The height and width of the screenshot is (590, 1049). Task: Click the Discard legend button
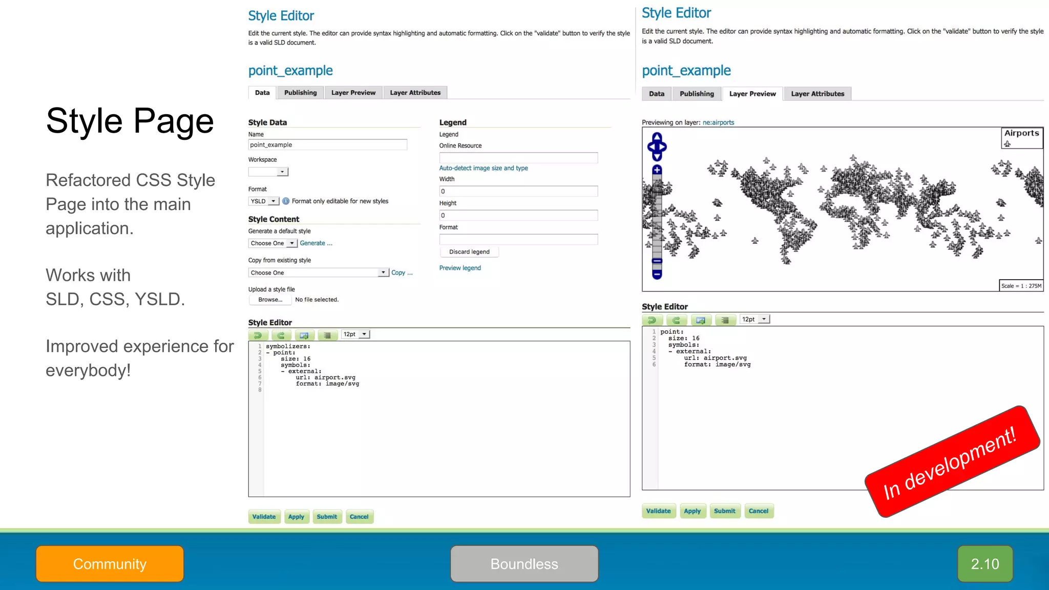point(469,252)
